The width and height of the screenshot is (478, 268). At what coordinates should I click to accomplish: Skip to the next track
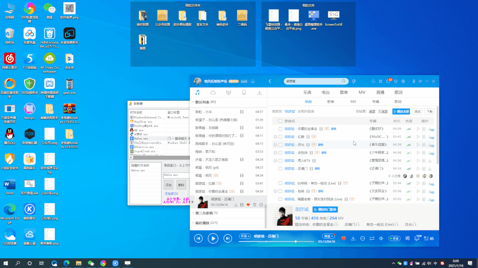point(227,238)
